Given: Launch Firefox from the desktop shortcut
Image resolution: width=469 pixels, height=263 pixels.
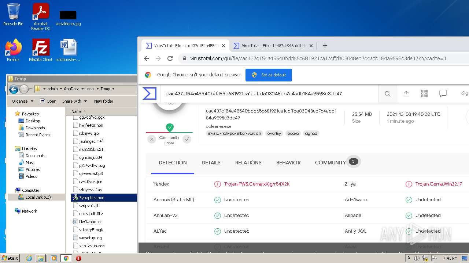Looking at the screenshot, I should coord(13,50).
